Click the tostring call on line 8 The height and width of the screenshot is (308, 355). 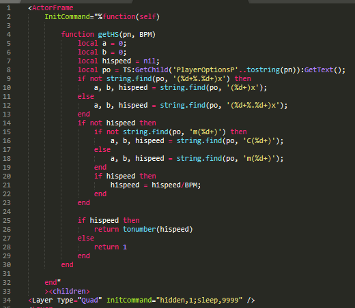pos(264,70)
